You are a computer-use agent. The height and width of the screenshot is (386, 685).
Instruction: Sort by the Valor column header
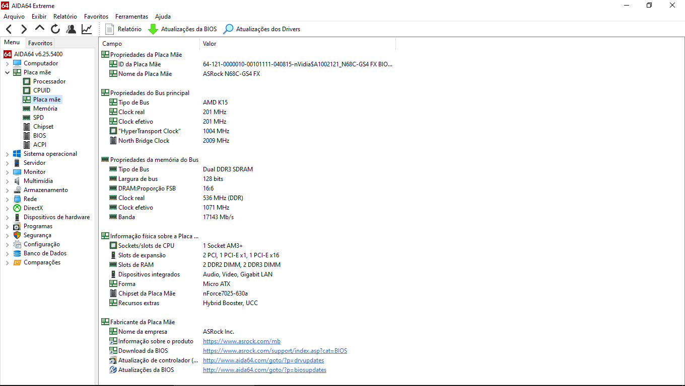(298, 44)
